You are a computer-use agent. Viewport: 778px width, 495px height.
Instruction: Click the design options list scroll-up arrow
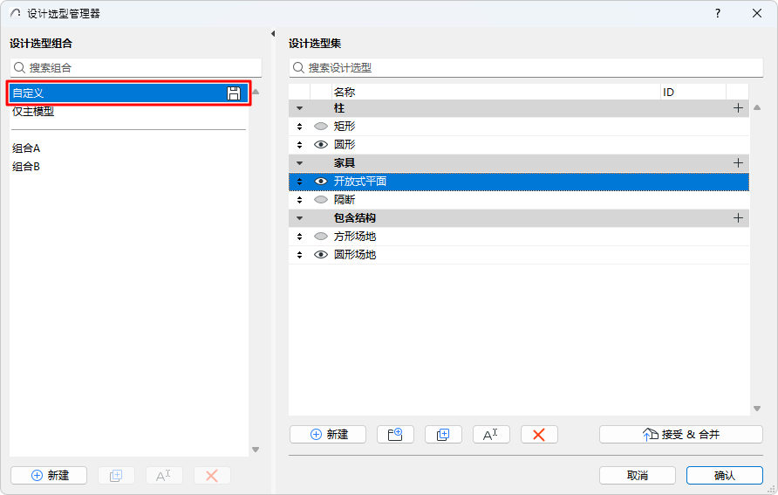pos(757,107)
